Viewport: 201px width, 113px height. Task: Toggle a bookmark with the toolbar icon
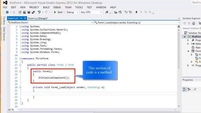(x=136, y=12)
